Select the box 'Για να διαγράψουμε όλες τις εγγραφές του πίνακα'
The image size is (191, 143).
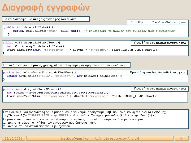(46, 19)
